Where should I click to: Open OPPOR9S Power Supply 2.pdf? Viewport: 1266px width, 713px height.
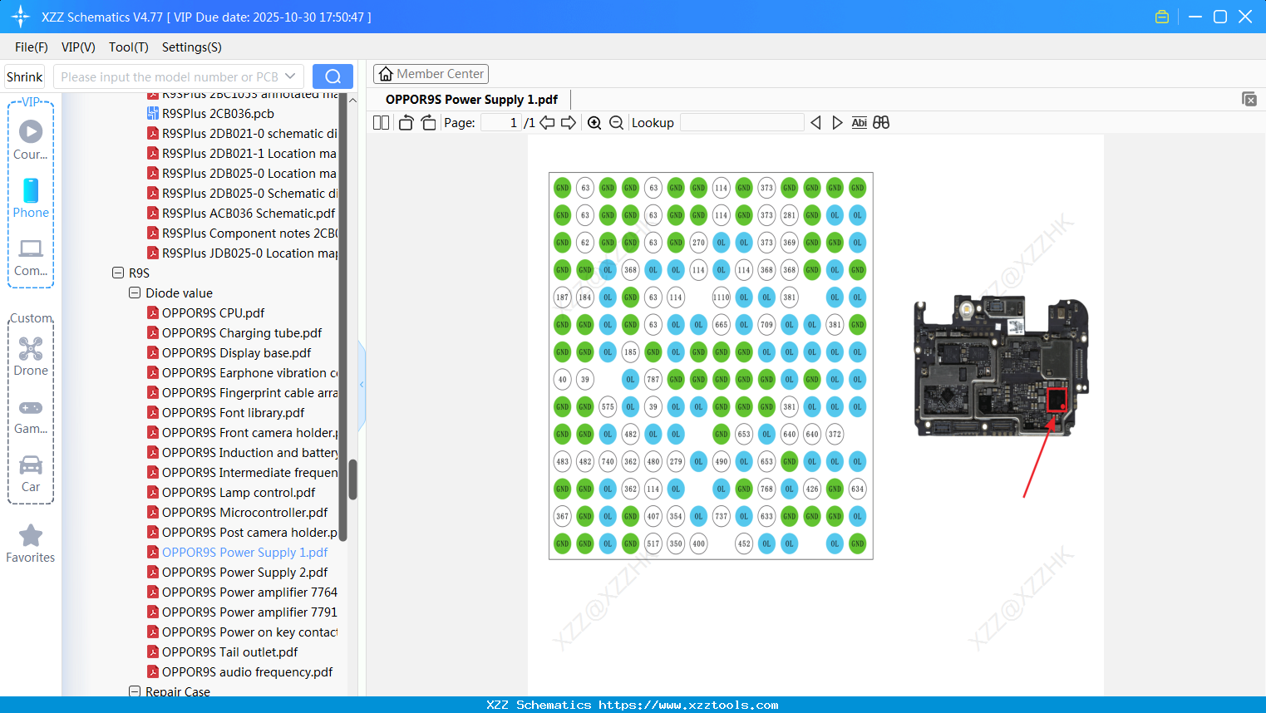[x=244, y=573]
